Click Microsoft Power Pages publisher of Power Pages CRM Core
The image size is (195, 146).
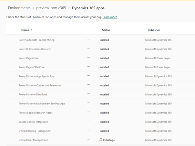pos(158,67)
